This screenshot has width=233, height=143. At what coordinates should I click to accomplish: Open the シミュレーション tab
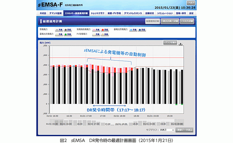point(165,13)
